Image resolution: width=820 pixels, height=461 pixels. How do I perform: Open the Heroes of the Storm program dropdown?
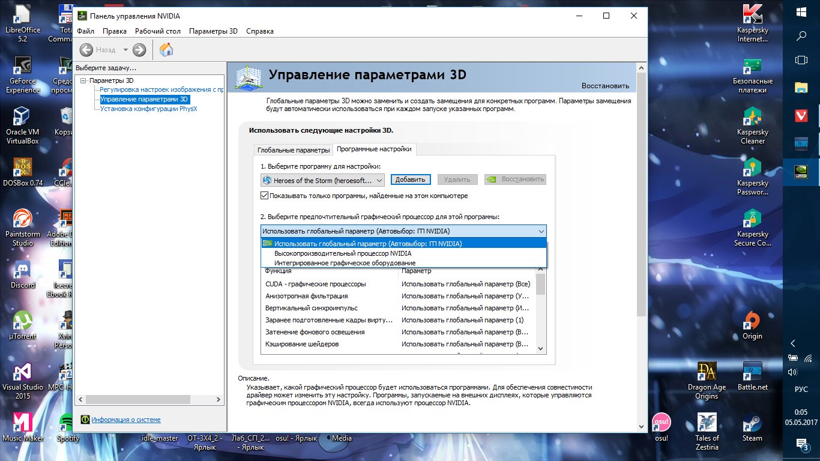pos(323,180)
